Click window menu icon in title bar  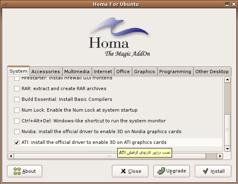5,4
